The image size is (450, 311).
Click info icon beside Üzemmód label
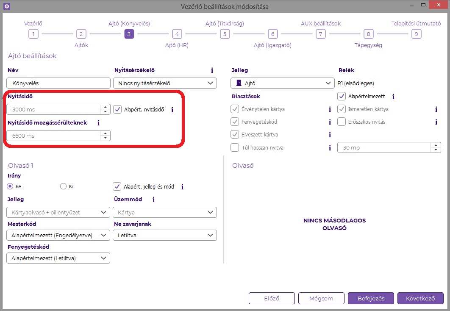pyautogui.click(x=153, y=199)
